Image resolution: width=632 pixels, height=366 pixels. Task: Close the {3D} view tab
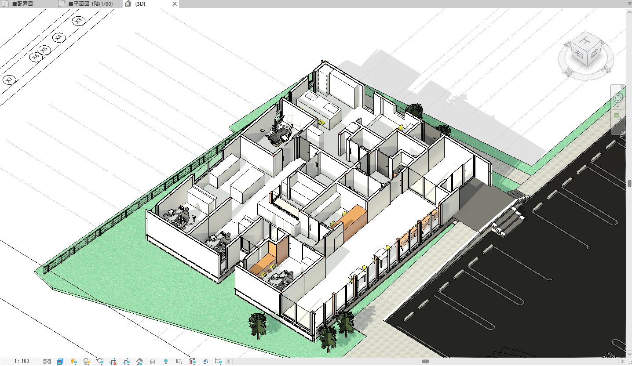(x=174, y=4)
